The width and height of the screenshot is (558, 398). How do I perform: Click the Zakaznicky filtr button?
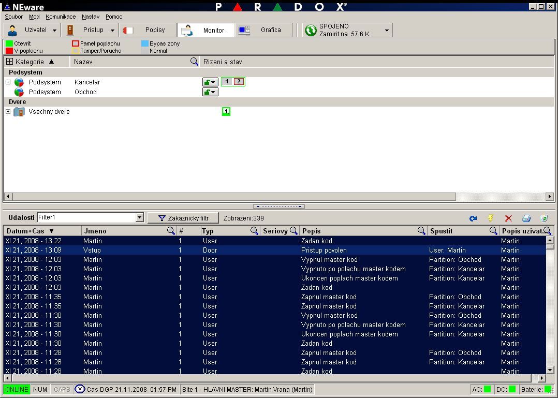click(183, 218)
